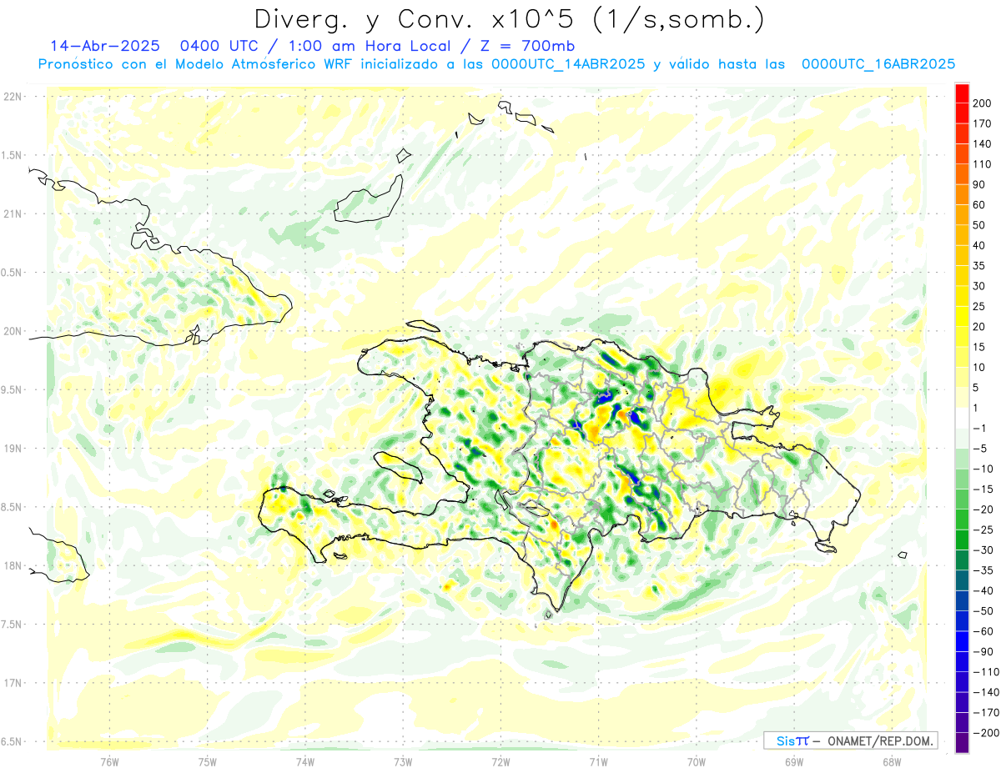
Task: Click the latitude label "22N"
Action: point(12,97)
